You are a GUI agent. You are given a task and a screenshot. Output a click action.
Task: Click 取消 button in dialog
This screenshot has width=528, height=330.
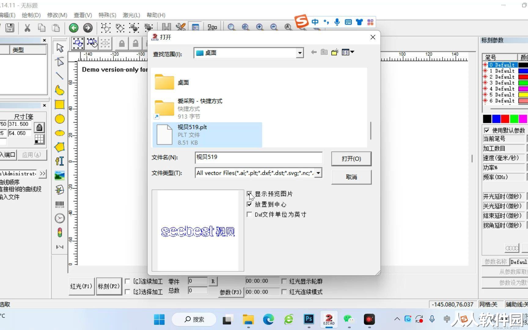pos(351,177)
